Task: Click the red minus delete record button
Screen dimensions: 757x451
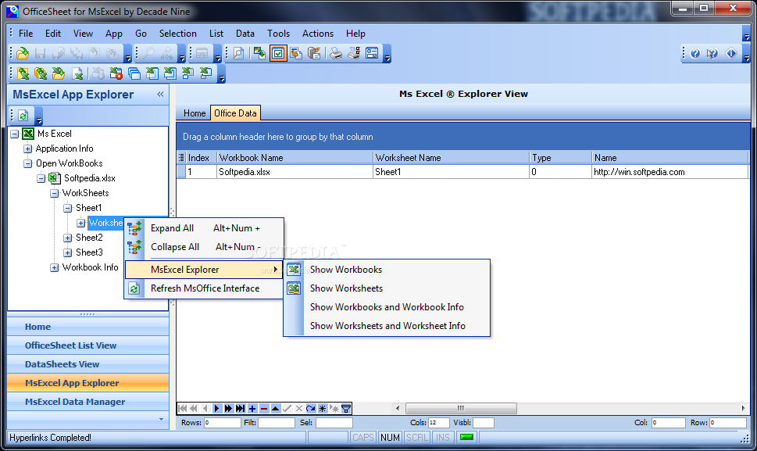Action: tap(263, 409)
